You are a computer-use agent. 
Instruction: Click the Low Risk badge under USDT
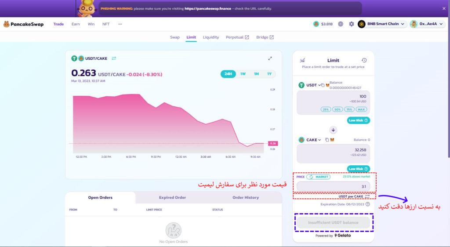[359, 120]
